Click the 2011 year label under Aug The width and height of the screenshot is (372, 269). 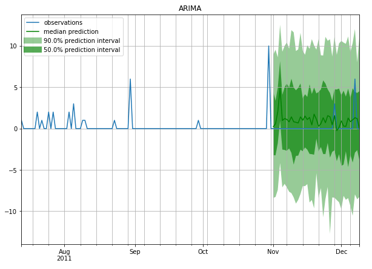click(64, 259)
